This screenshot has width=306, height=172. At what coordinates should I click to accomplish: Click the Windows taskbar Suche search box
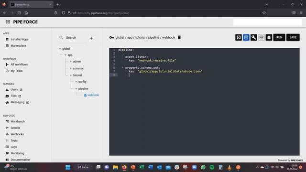[83, 167]
